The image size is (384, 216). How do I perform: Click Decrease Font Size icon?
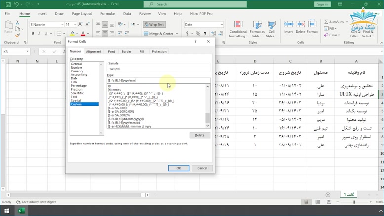[x=87, y=24]
